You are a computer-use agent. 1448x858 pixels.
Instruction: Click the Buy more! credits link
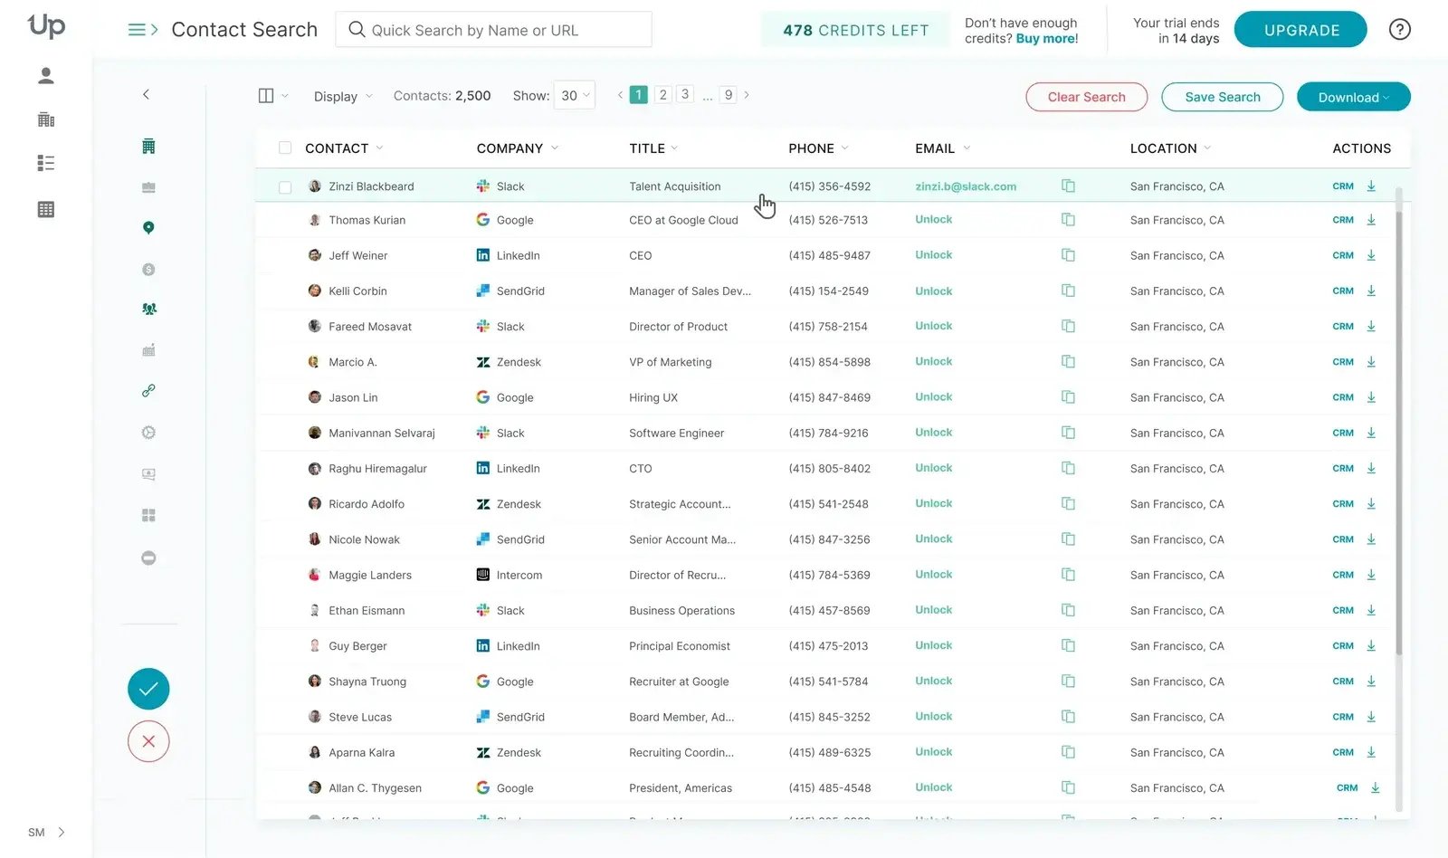pyautogui.click(x=1046, y=38)
